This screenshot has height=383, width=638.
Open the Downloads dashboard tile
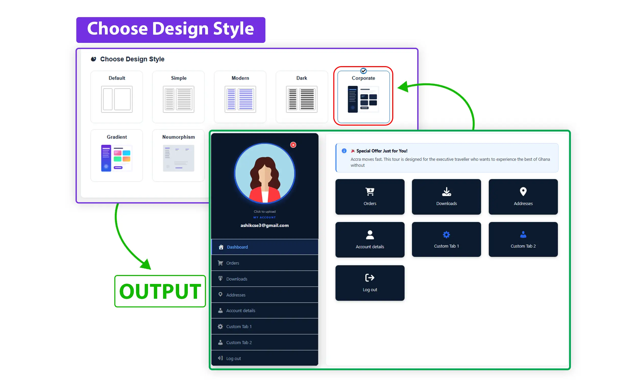point(446,197)
